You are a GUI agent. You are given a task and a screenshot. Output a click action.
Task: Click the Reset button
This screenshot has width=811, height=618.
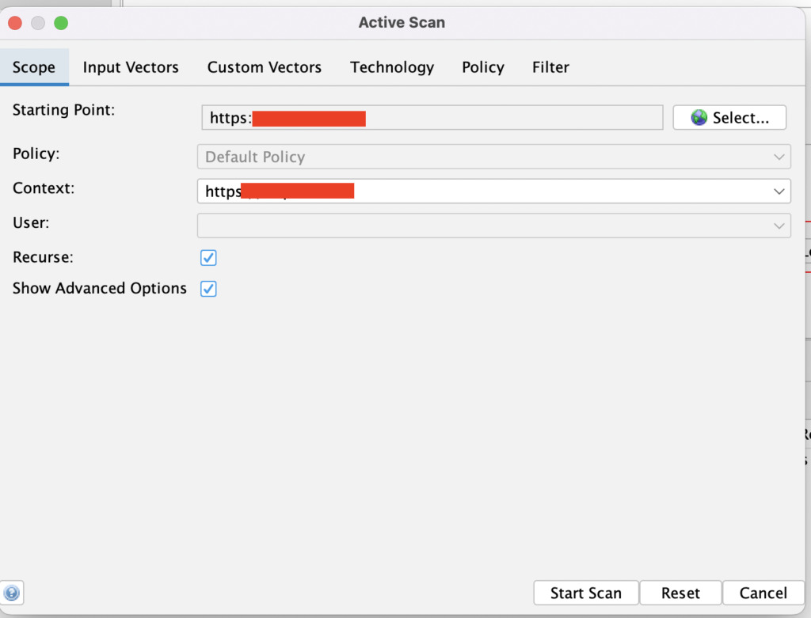(x=680, y=593)
